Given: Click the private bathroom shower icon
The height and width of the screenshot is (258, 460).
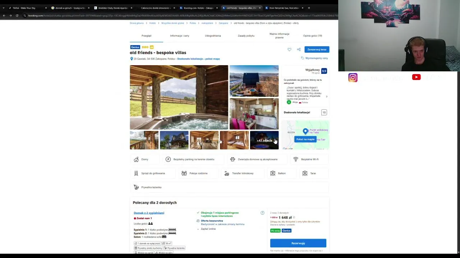Looking at the screenshot, I should click(x=136, y=187).
